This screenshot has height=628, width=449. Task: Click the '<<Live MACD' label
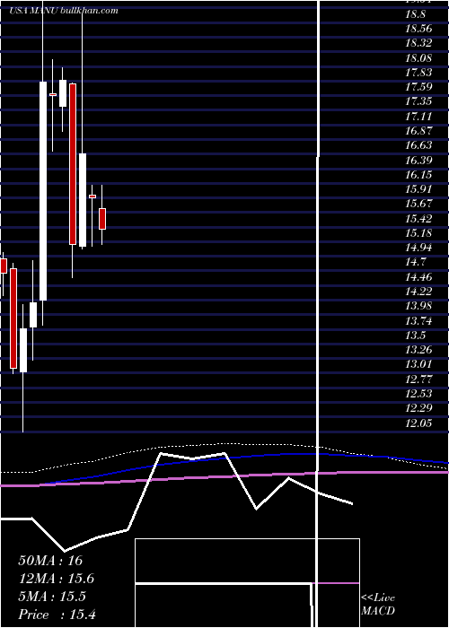point(378,604)
